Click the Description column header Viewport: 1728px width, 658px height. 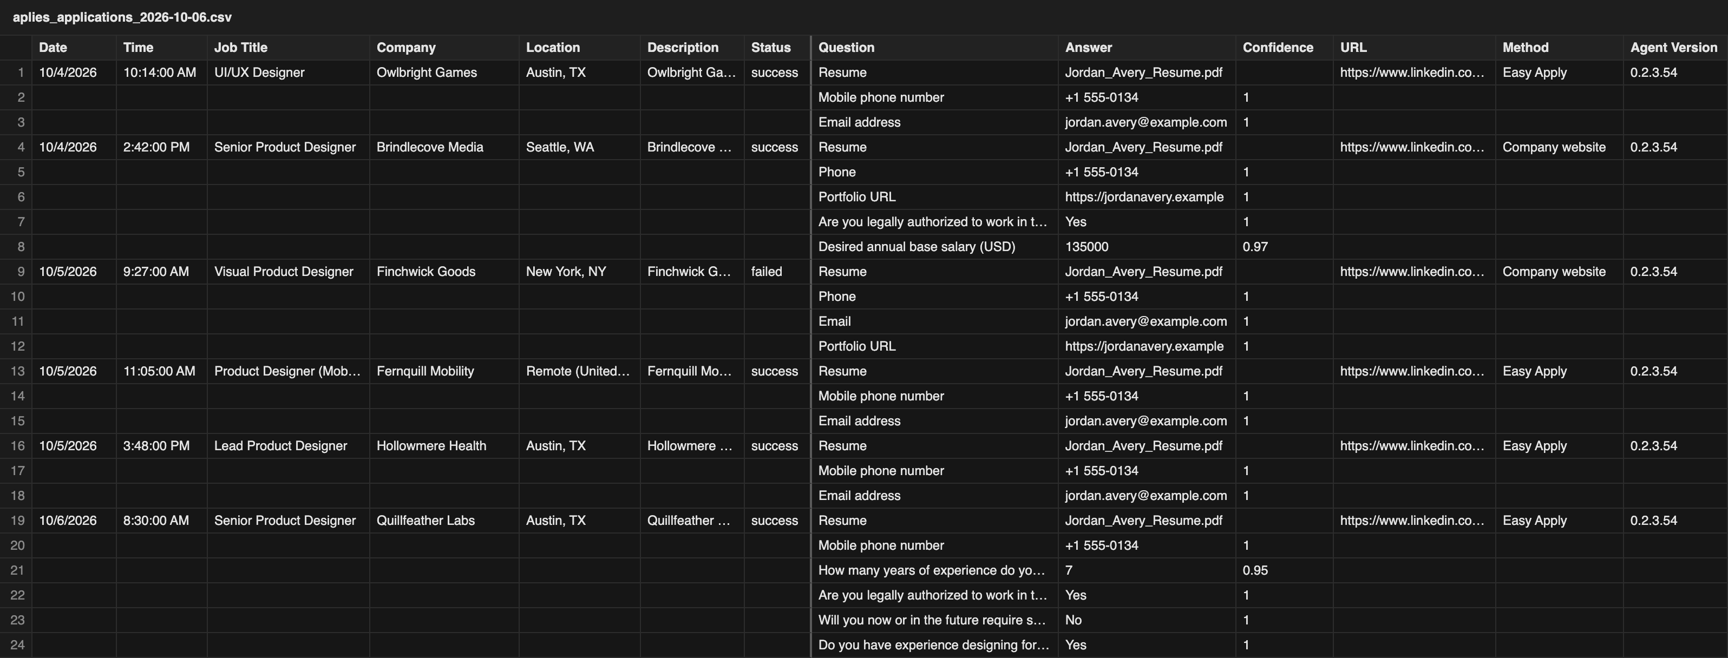692,48
